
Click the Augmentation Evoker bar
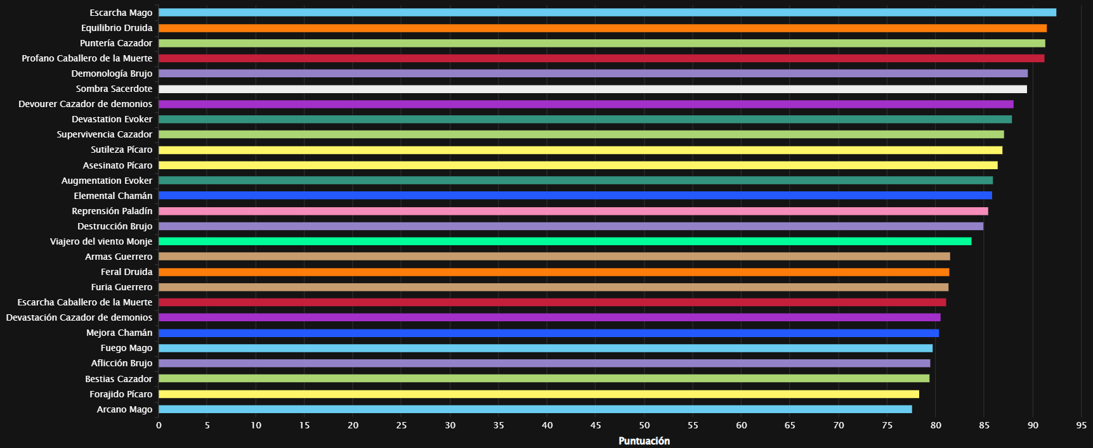(575, 181)
